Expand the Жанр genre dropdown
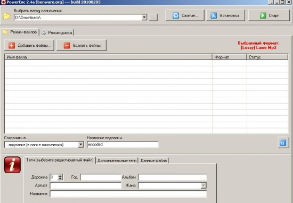 click(204, 185)
